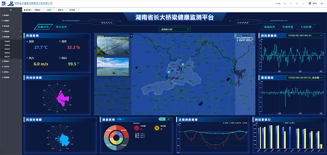Collapse the photo panel with its arrow
This screenshot has width=327, height=155.
[x=131, y=36]
